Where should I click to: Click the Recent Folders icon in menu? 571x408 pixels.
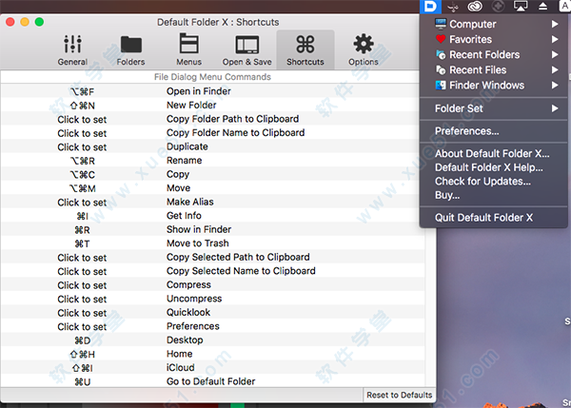[441, 54]
